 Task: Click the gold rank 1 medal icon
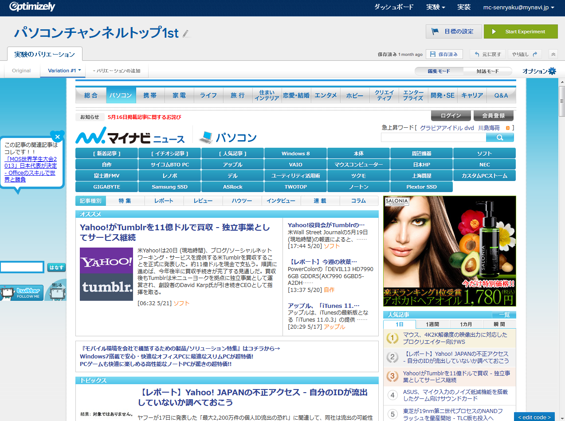click(392, 338)
